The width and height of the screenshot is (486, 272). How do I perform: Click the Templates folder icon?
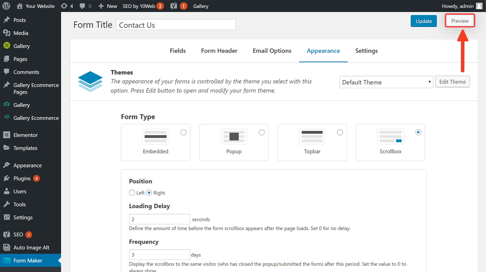(7, 148)
